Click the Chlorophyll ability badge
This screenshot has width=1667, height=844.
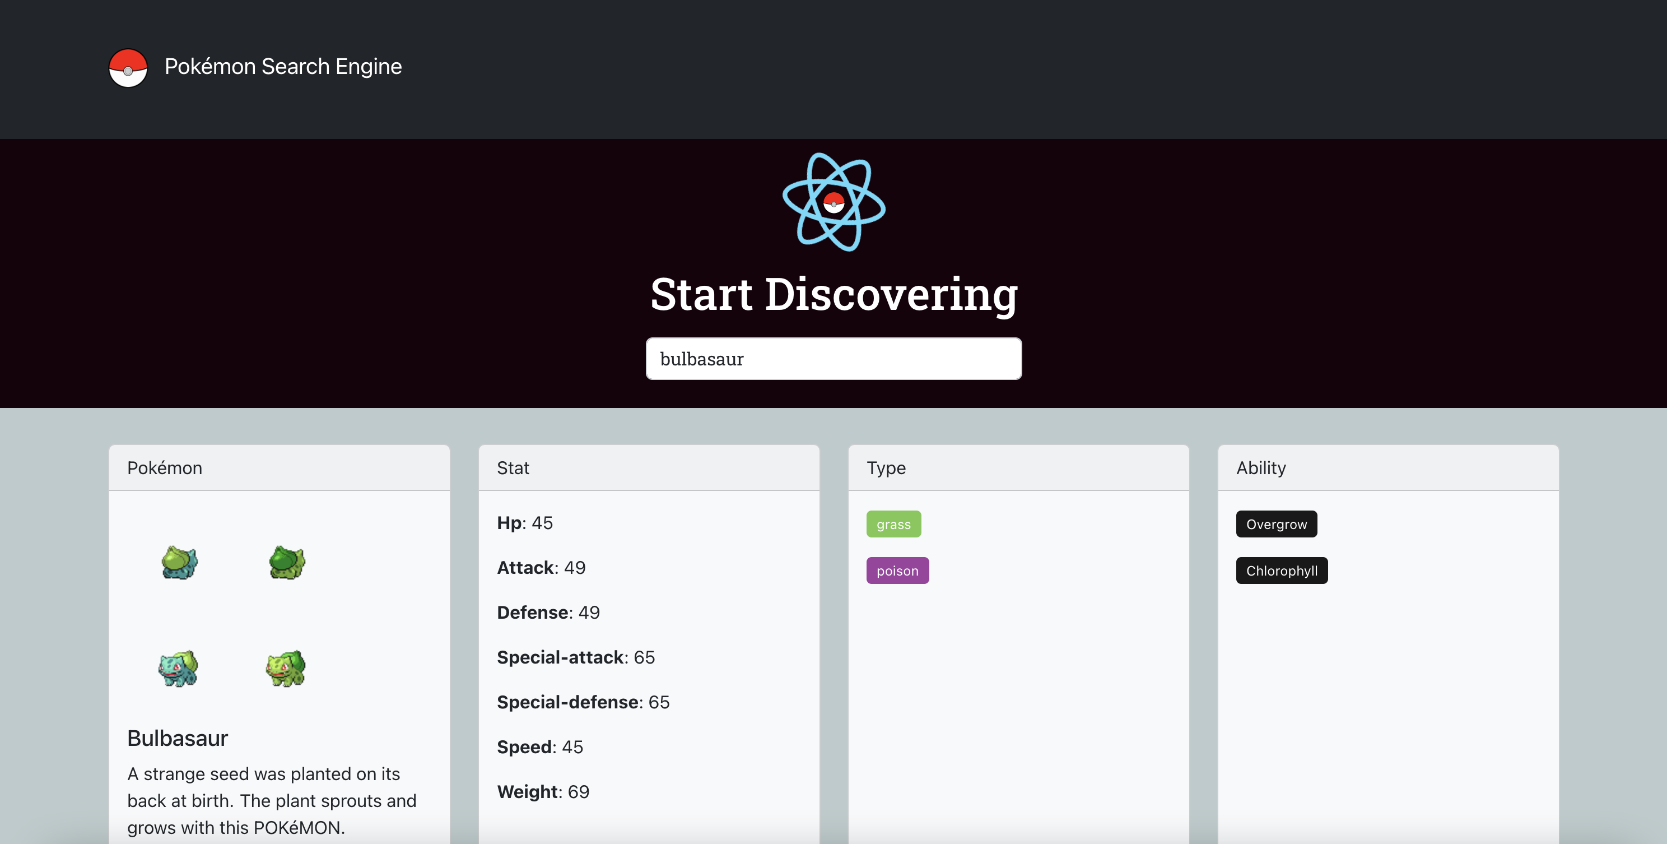[x=1281, y=571]
